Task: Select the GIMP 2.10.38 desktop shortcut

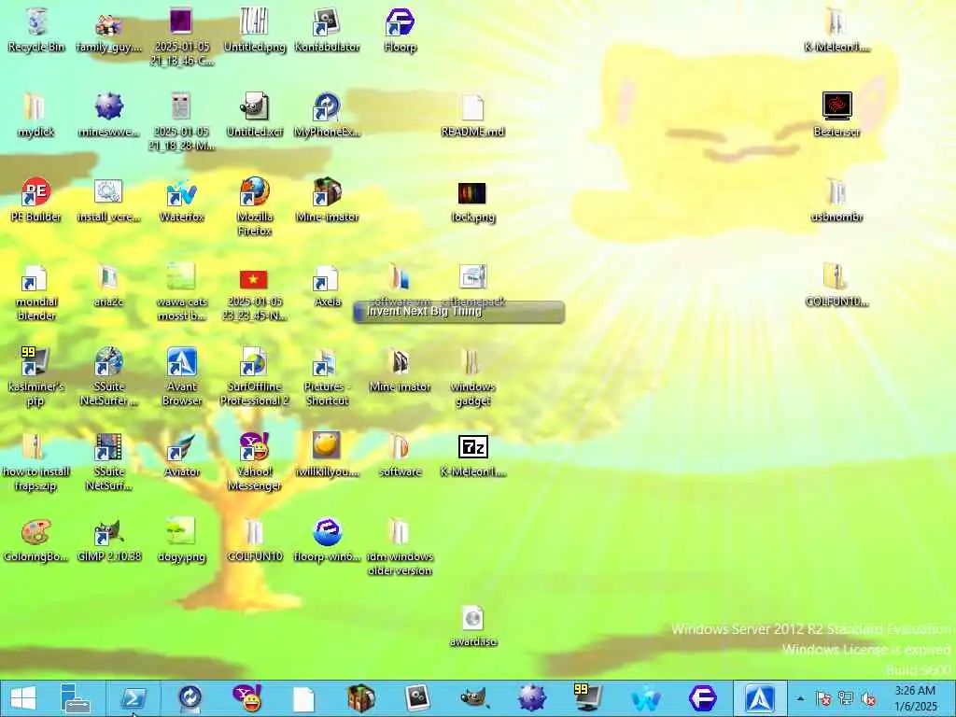Action: (x=108, y=540)
